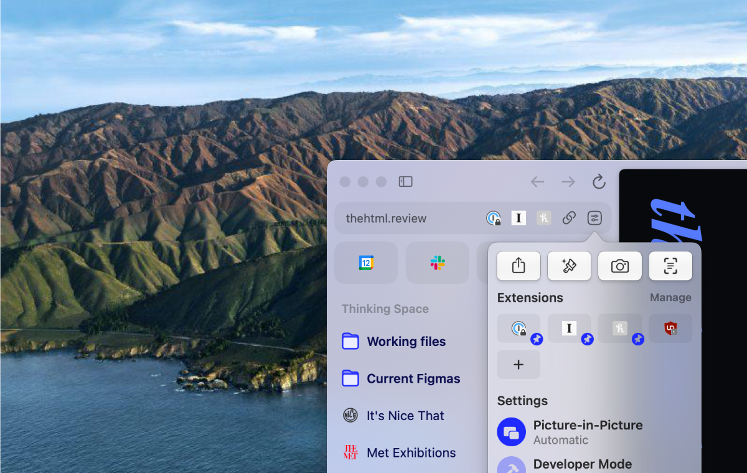Click the Automatic subtitle under Picture-in-Picture
Image resolution: width=747 pixels, height=473 pixels.
pos(560,440)
